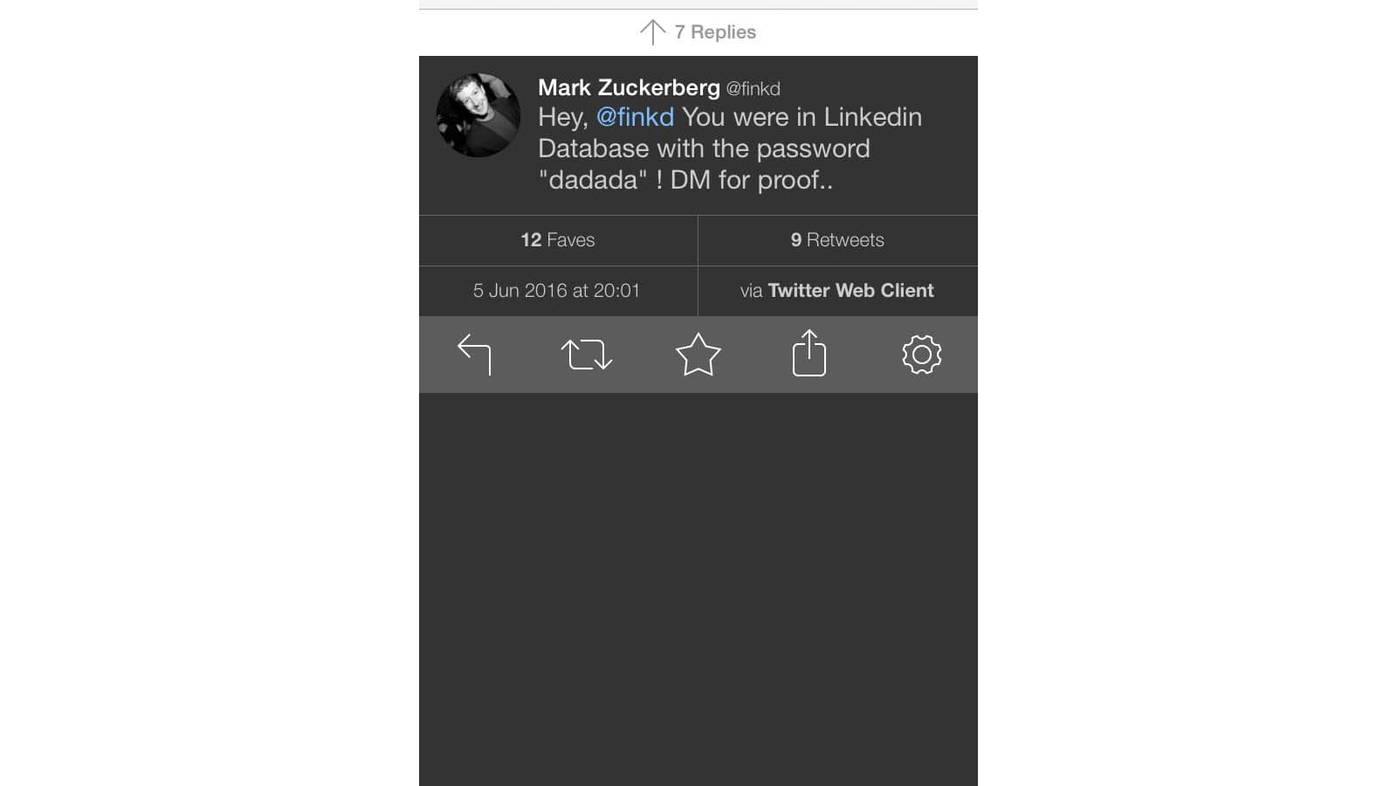Click the empty dark area below the toolbar
Screen dimensions: 1397x786
[x=698, y=589]
